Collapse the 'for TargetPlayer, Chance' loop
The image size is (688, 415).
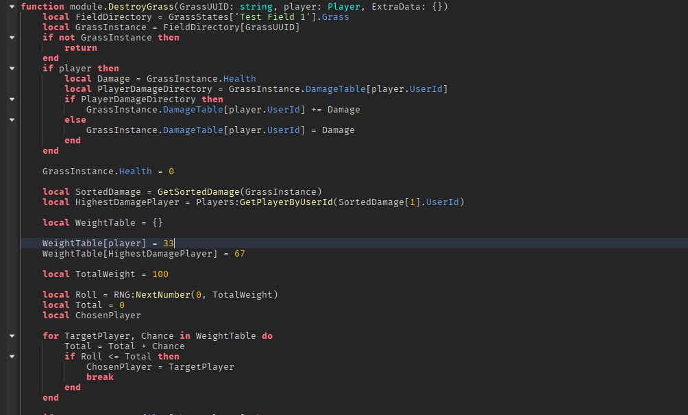click(x=12, y=335)
